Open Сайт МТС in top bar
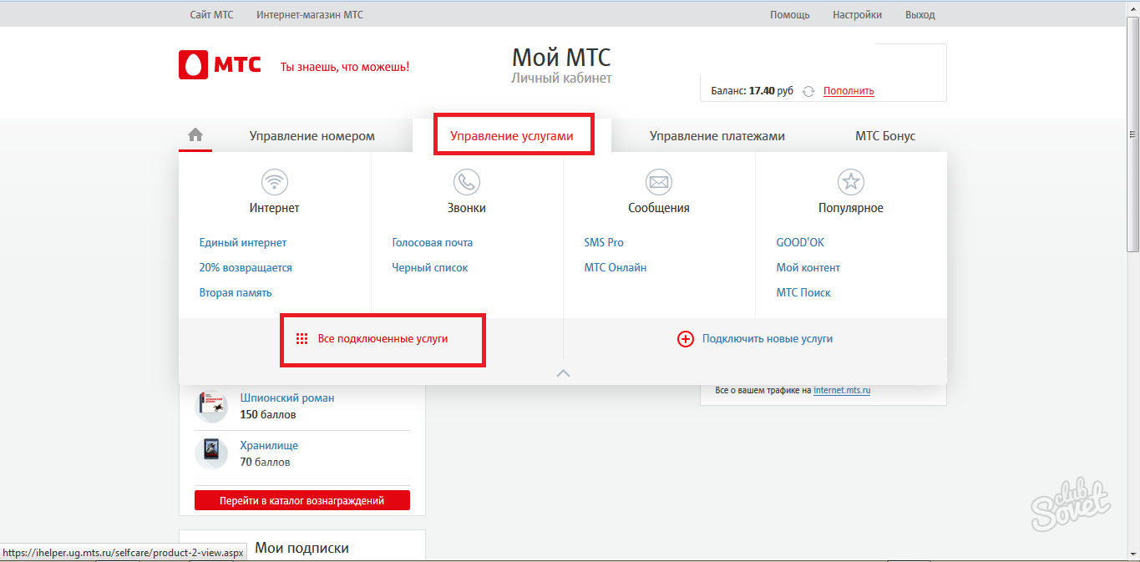The width and height of the screenshot is (1140, 562). [x=211, y=15]
